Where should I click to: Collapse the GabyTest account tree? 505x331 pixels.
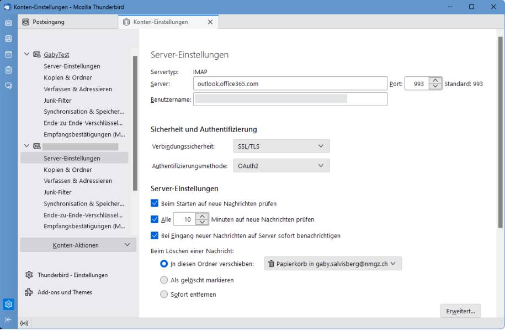(26, 55)
